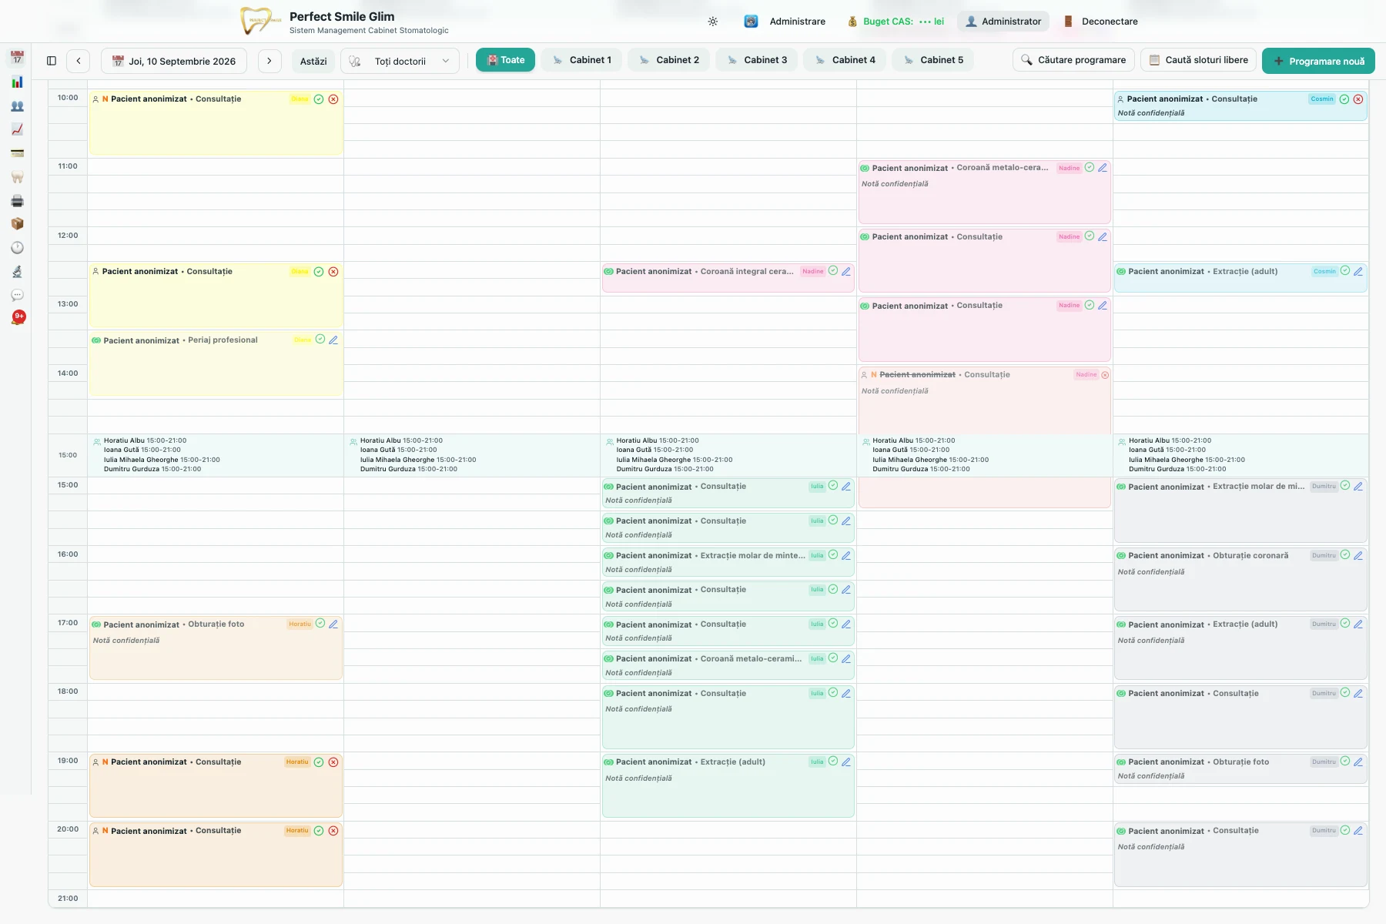
Task: Reveal the hidden Buget CAS amount
Action: click(x=926, y=22)
